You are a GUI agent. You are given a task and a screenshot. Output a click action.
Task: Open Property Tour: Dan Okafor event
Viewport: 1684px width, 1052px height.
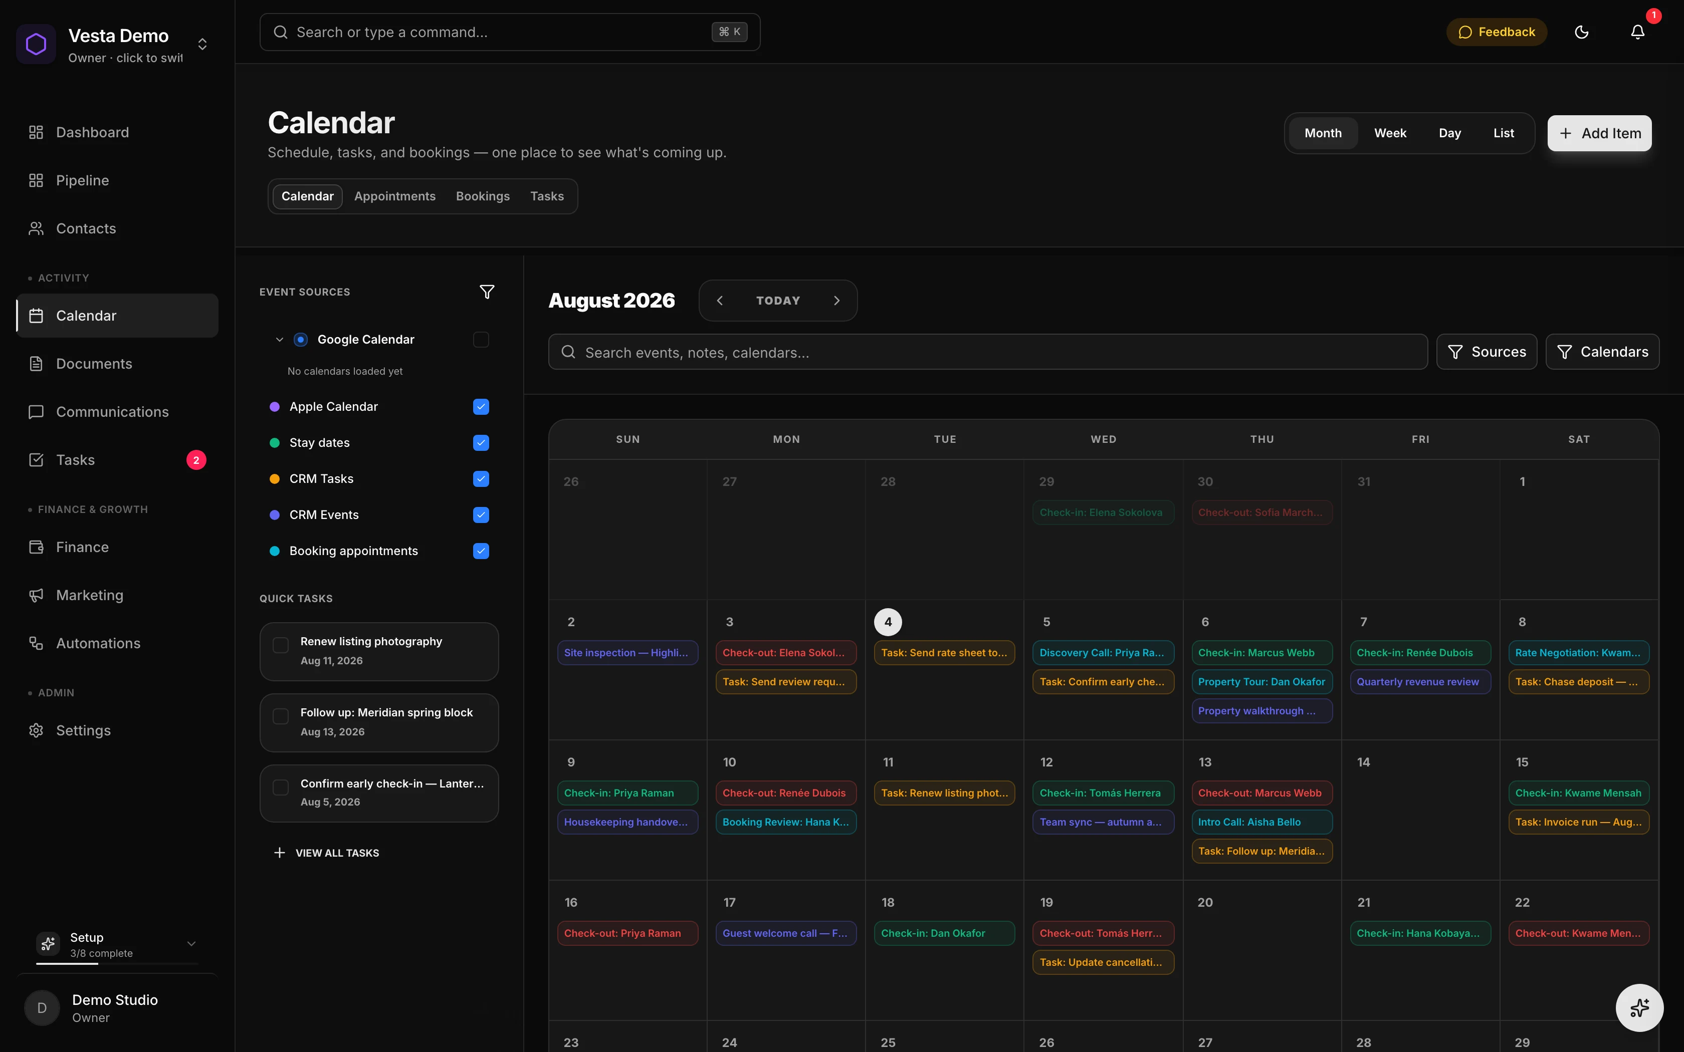click(x=1261, y=682)
